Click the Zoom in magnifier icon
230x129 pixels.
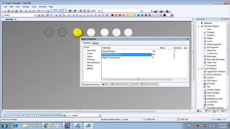click(80, 11)
